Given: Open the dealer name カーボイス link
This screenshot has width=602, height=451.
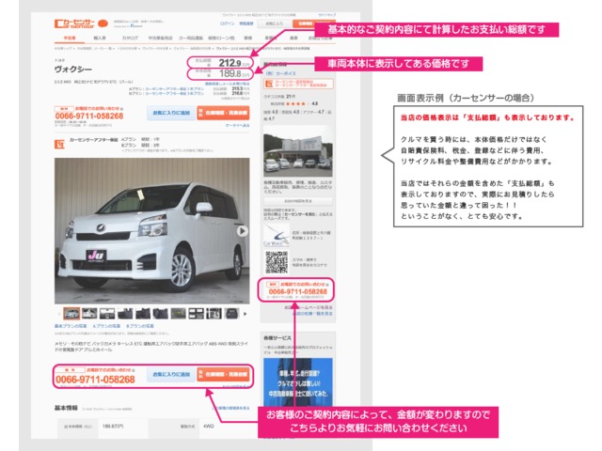Looking at the screenshot, I should [280, 73].
